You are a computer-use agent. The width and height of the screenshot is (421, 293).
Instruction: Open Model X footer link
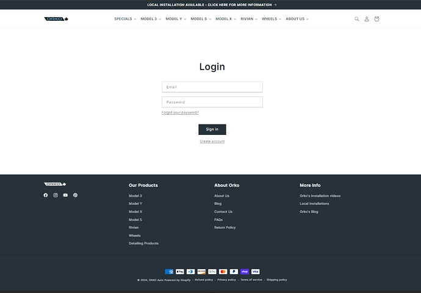(x=135, y=212)
